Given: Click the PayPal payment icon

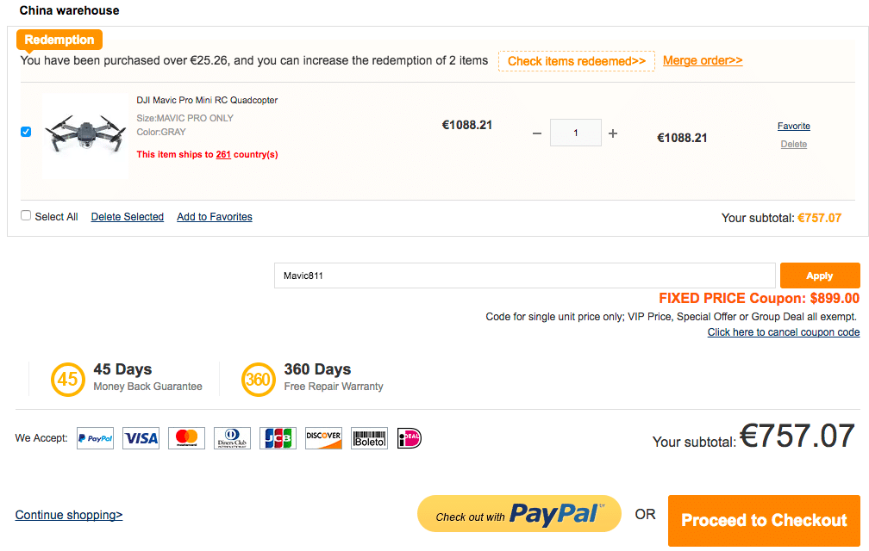Looking at the screenshot, I should (96, 438).
